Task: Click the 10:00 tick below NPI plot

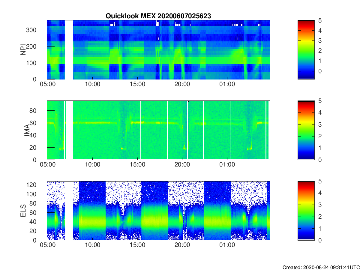Action: pos(93,85)
